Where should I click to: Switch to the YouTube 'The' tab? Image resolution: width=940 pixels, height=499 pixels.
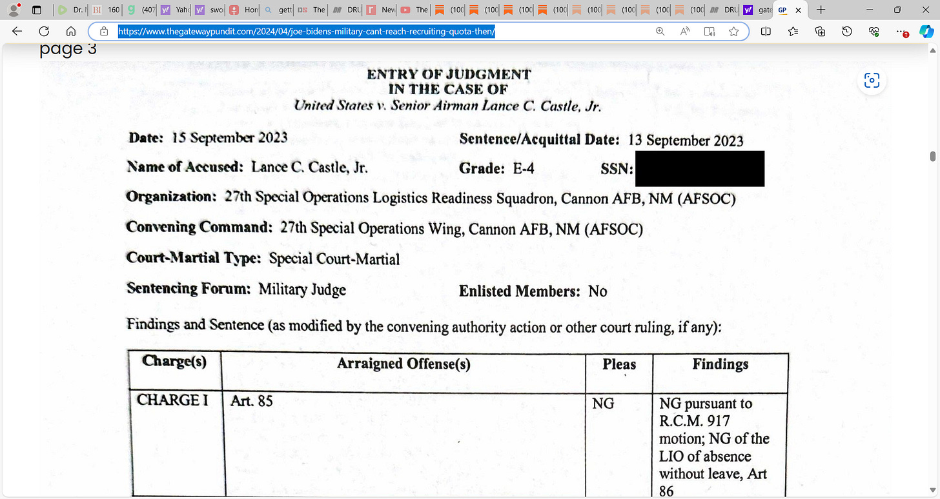414,10
